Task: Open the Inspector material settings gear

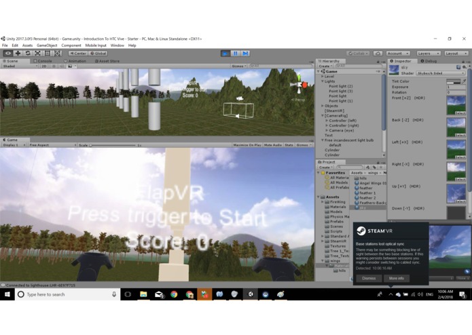Action: pyautogui.click(x=464, y=67)
